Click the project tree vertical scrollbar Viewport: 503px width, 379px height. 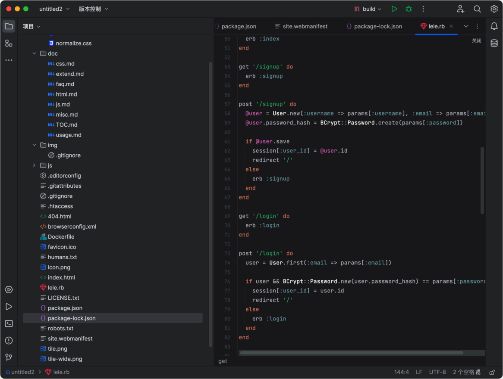[x=211, y=205]
